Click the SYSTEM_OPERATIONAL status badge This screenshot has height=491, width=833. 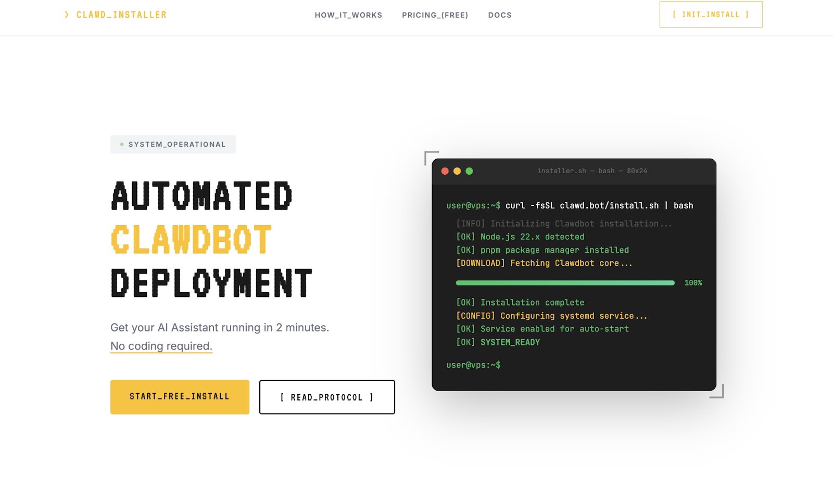point(173,144)
